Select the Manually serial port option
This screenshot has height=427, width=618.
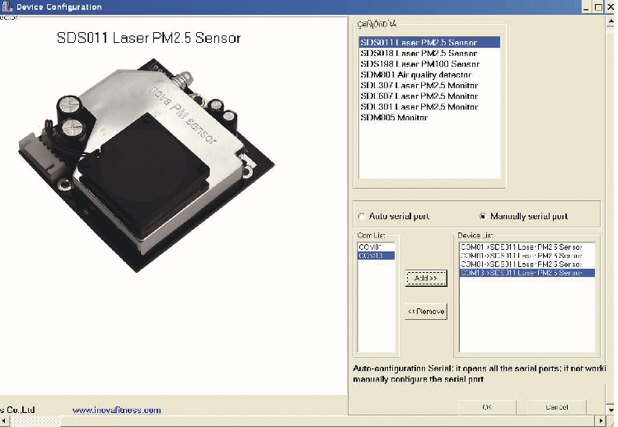click(x=483, y=217)
